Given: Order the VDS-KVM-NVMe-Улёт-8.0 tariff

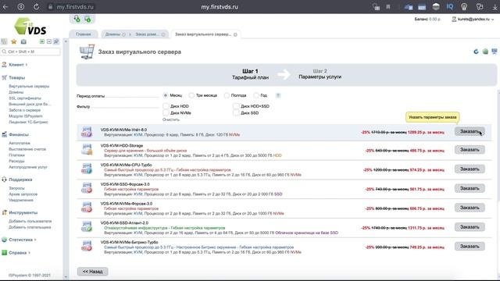Looking at the screenshot, I should (470, 131).
